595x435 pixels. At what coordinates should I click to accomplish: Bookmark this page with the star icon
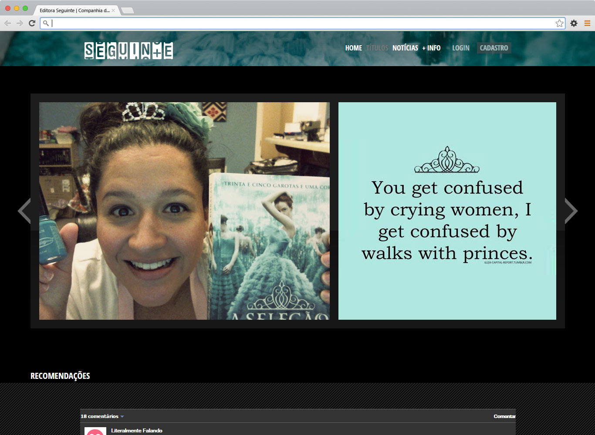[x=559, y=23]
